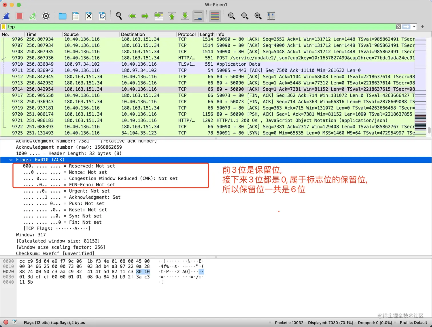
Task: Sort by Protocol column header
Action: click(187, 34)
